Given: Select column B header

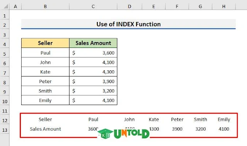Looking at the screenshot, I should (46, 7).
